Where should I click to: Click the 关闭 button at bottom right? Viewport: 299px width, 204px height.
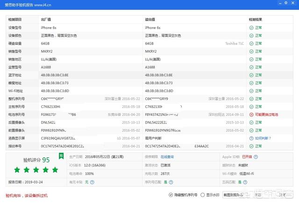(283, 195)
